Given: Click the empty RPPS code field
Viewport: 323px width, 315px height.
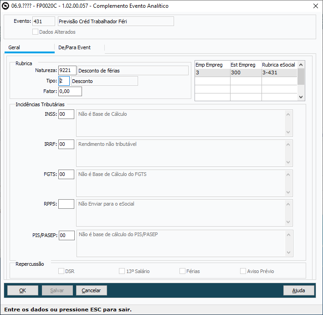Looking at the screenshot, I should tap(66, 204).
